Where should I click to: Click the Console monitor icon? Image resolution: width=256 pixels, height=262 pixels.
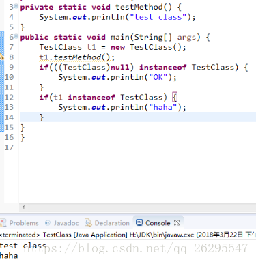tap(139, 222)
